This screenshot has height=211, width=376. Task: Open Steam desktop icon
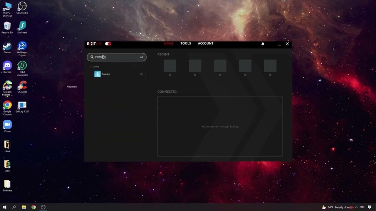[7, 48]
